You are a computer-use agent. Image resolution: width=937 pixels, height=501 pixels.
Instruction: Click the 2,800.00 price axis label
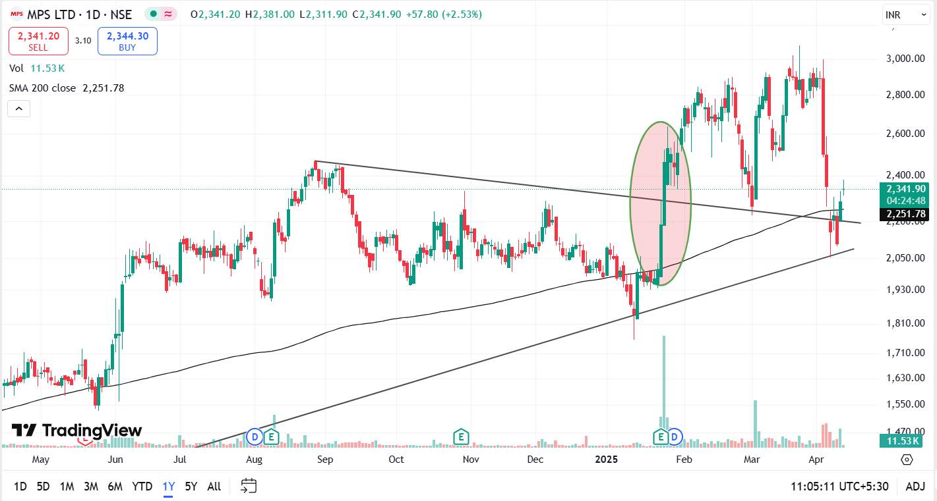tap(905, 95)
